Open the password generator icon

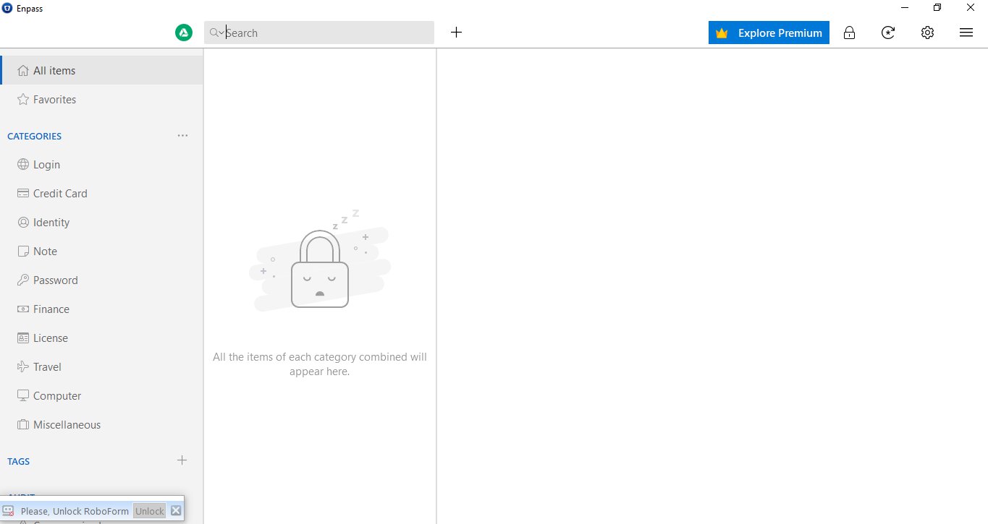pyautogui.click(x=888, y=33)
